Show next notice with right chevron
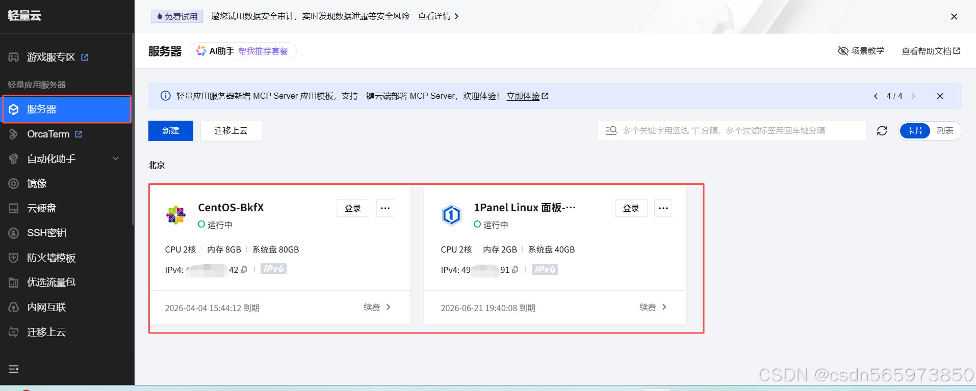The height and width of the screenshot is (391, 976). [913, 96]
